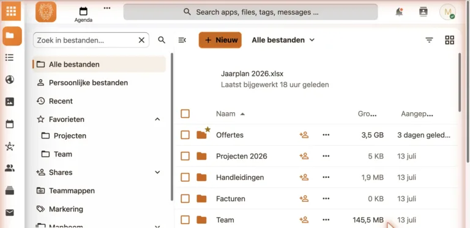Share the Team folder in file list
Screen dimensions: 470x228
pyautogui.click(x=304, y=220)
